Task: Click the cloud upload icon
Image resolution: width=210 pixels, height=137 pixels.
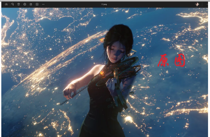Action: pos(6,4)
